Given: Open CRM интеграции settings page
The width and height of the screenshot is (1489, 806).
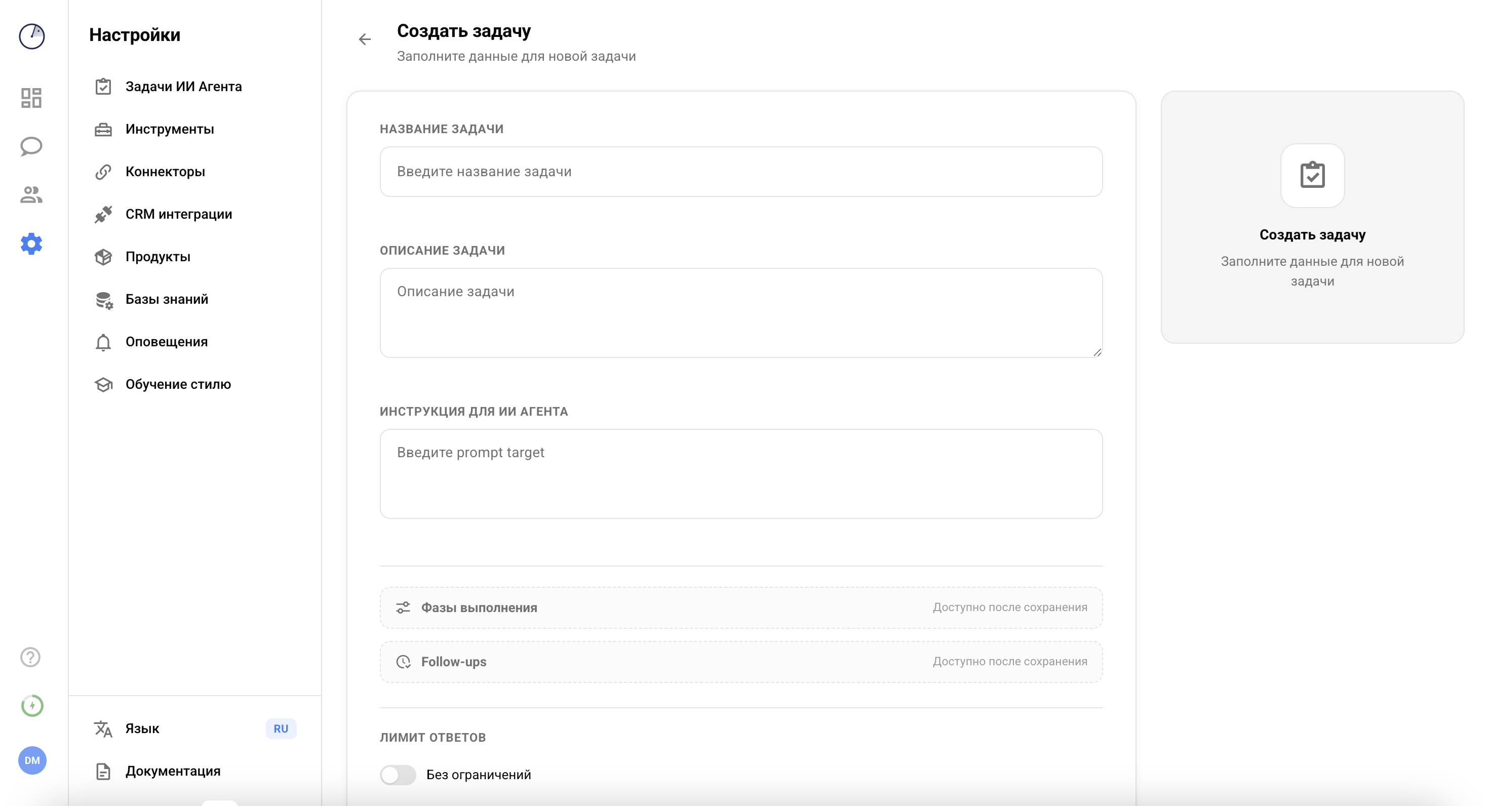Looking at the screenshot, I should (x=179, y=214).
